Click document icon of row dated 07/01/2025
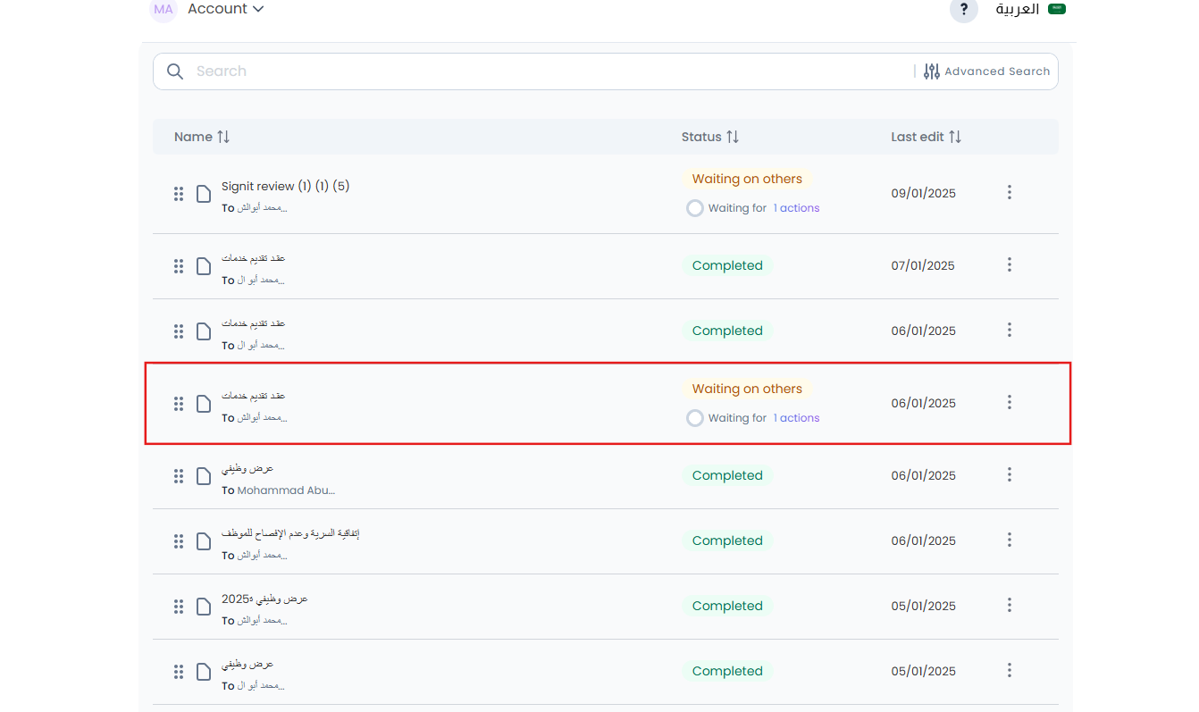This screenshot has width=1199, height=712. 204,266
